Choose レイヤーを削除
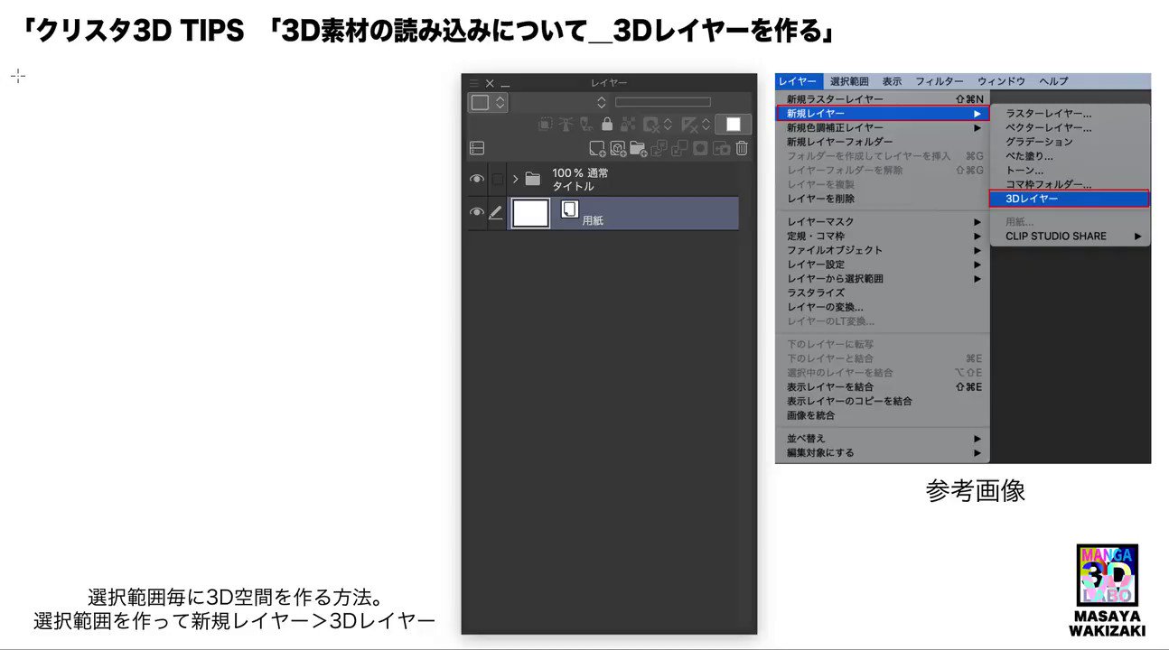This screenshot has width=1169, height=650. [883, 199]
